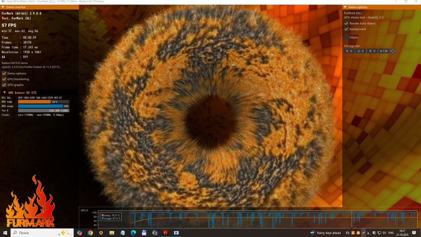This screenshot has width=421, height=237.
Task: Click the B: 0 color field
Action: pyautogui.click(x=372, y=51)
